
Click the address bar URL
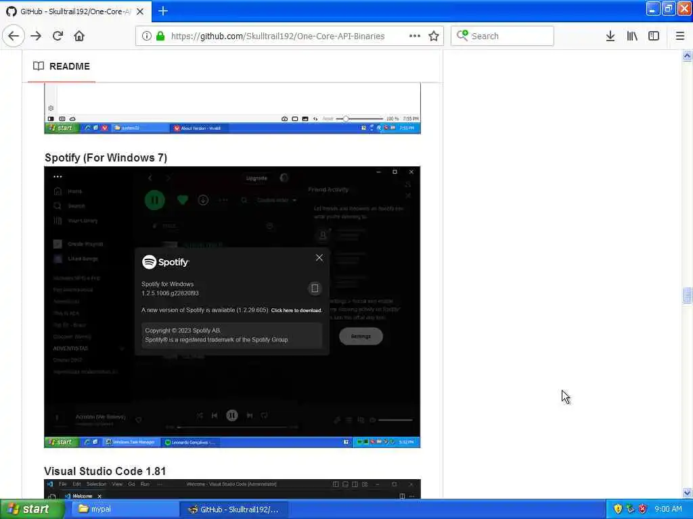click(277, 36)
